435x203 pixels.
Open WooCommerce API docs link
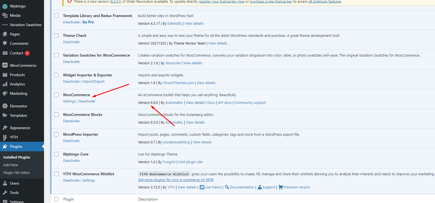[x=225, y=102]
